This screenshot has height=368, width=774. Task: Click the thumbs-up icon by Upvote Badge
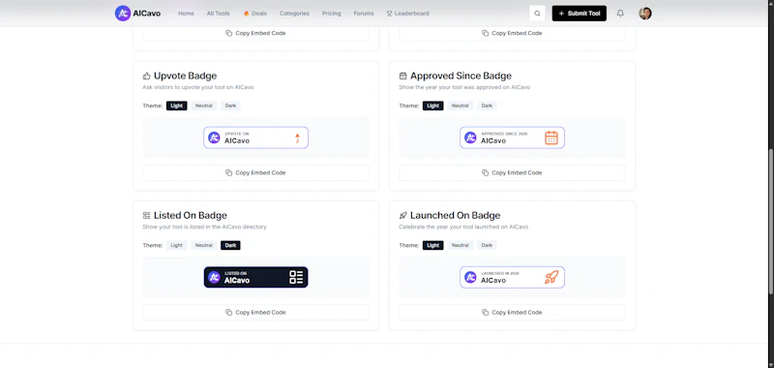(147, 77)
